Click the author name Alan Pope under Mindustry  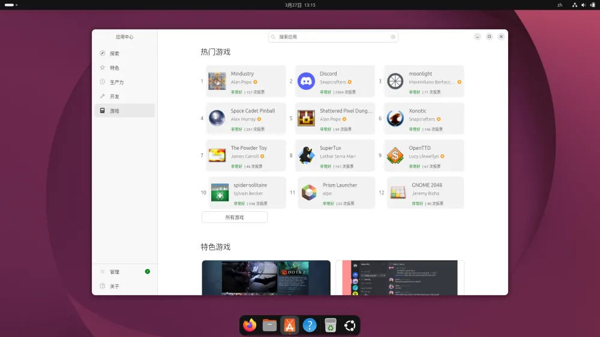pyautogui.click(x=241, y=82)
